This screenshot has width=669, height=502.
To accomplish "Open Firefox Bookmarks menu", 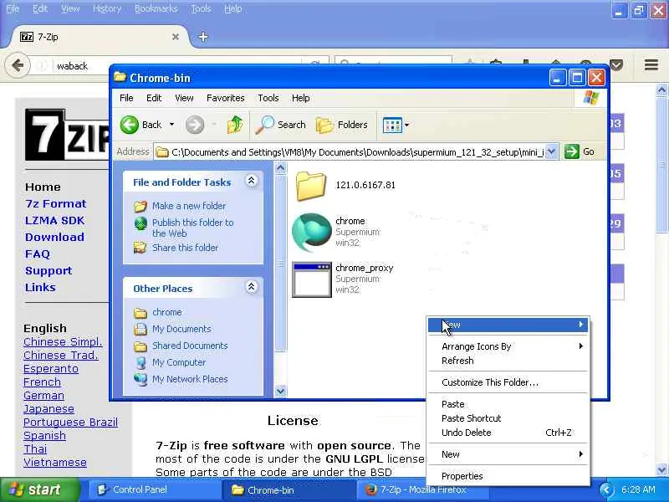I will point(156,8).
